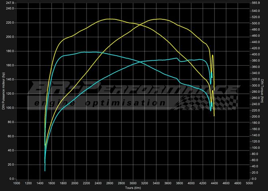Image resolution: width=268 pixels, height=191 pixels.
Task: Click 180.0 on the hp power axis
Action: 11,51
